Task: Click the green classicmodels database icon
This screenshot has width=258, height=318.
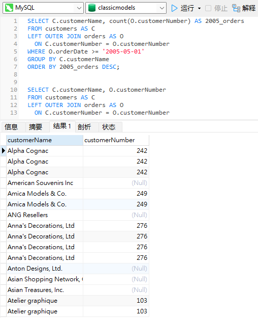Action: pyautogui.click(x=92, y=8)
